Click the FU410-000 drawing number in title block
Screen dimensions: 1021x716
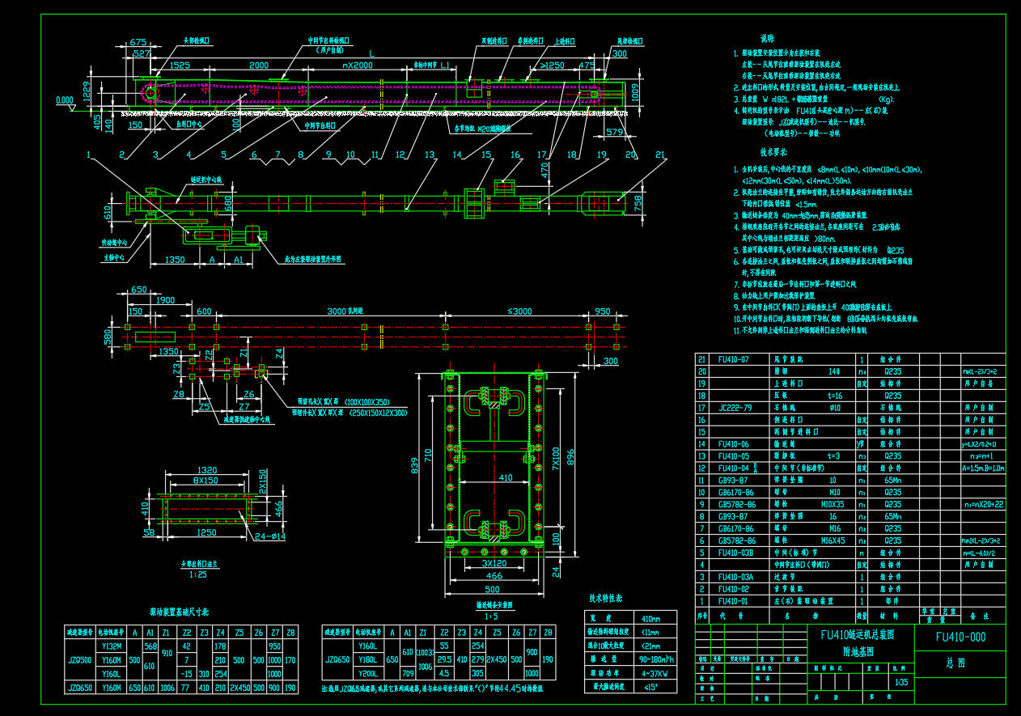(x=960, y=637)
